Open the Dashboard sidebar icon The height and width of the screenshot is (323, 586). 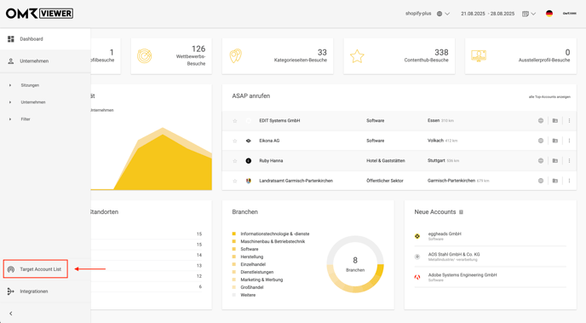coord(11,39)
